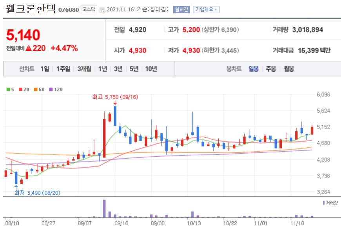Click the red up-triangle change indicator
Image resolution: width=341 pixels, height=230 pixels.
tap(29, 48)
